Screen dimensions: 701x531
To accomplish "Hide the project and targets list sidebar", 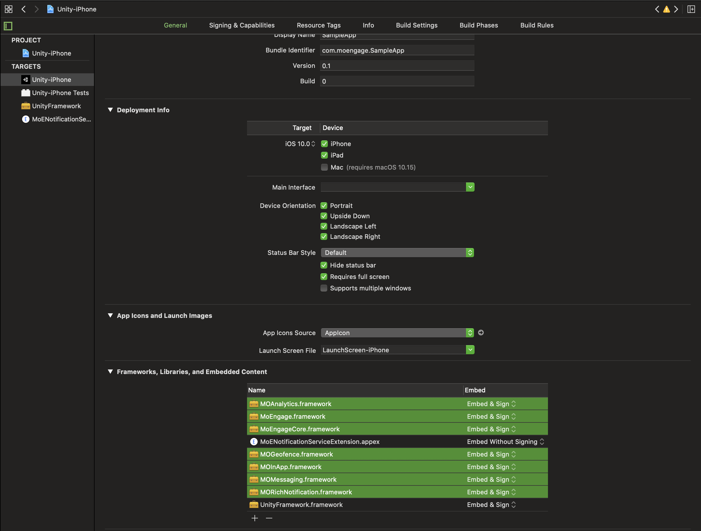I will click(8, 26).
